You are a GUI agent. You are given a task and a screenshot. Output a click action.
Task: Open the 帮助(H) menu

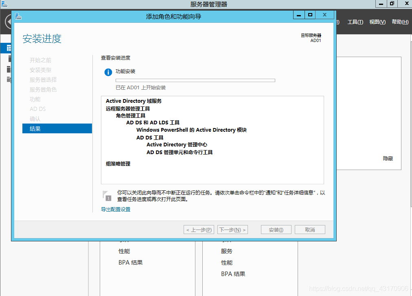coord(399,22)
